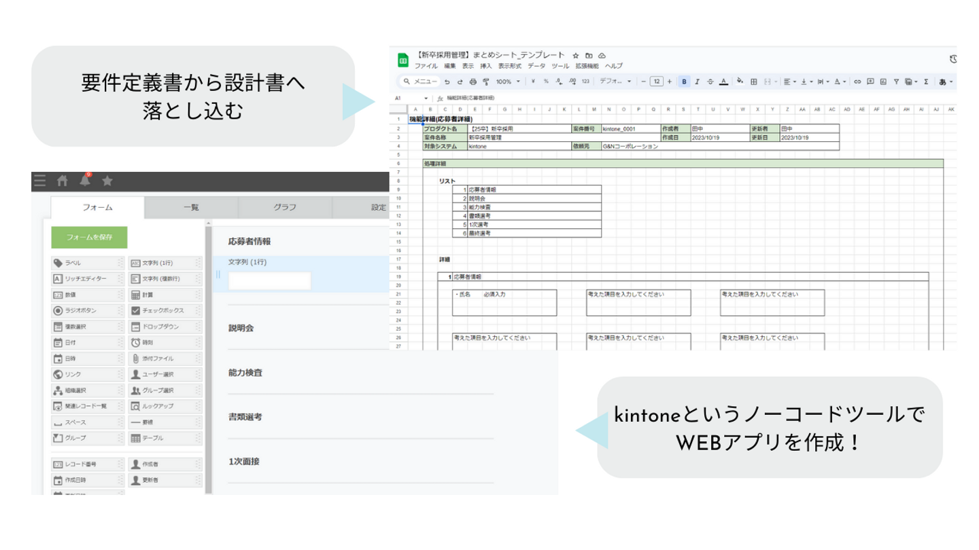Select the G&Nコーポレーション cell
The height and width of the screenshot is (550, 979).
720,146
